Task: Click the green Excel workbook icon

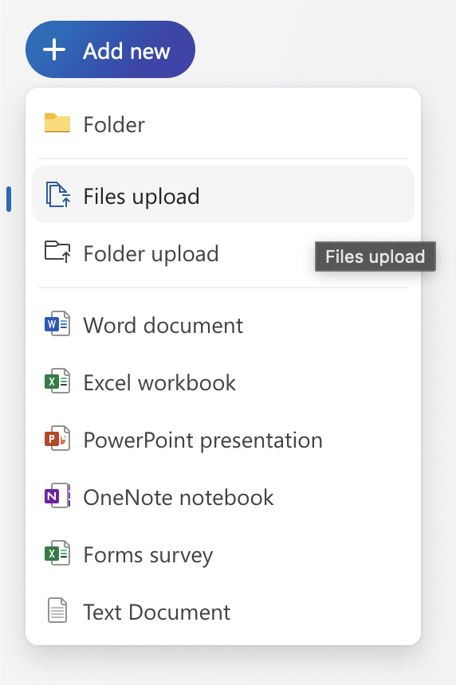Action: click(x=57, y=381)
